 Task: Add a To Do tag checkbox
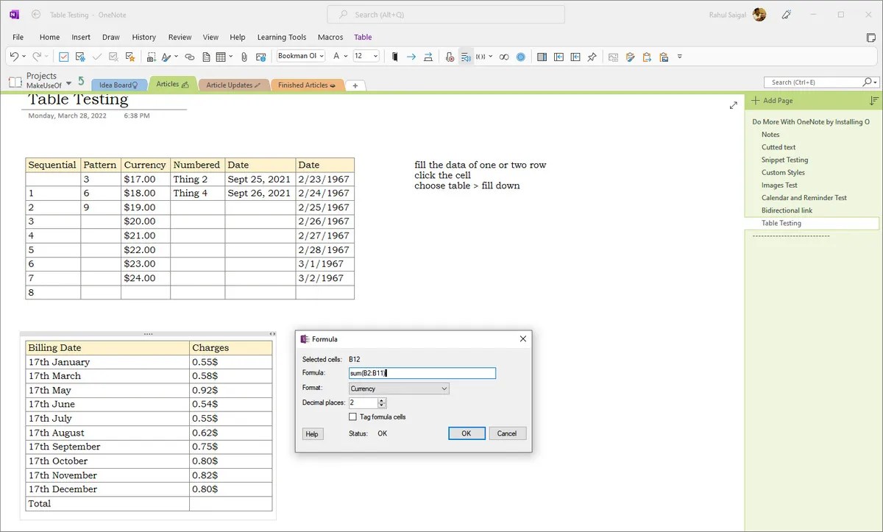click(65, 57)
